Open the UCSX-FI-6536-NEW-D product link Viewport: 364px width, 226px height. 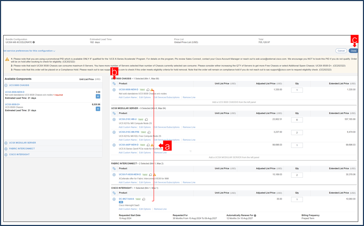pos(130,174)
